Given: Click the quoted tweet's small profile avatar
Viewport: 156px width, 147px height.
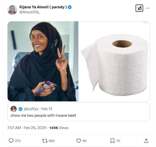Looking at the screenshot, I should tap(14, 109).
